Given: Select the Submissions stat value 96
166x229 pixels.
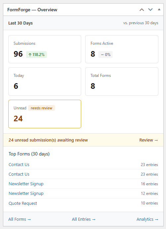Looking at the screenshot, I should 18,54.
